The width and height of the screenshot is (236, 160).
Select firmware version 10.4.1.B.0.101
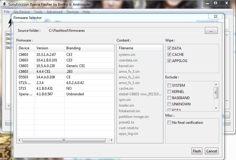tap(66, 60)
